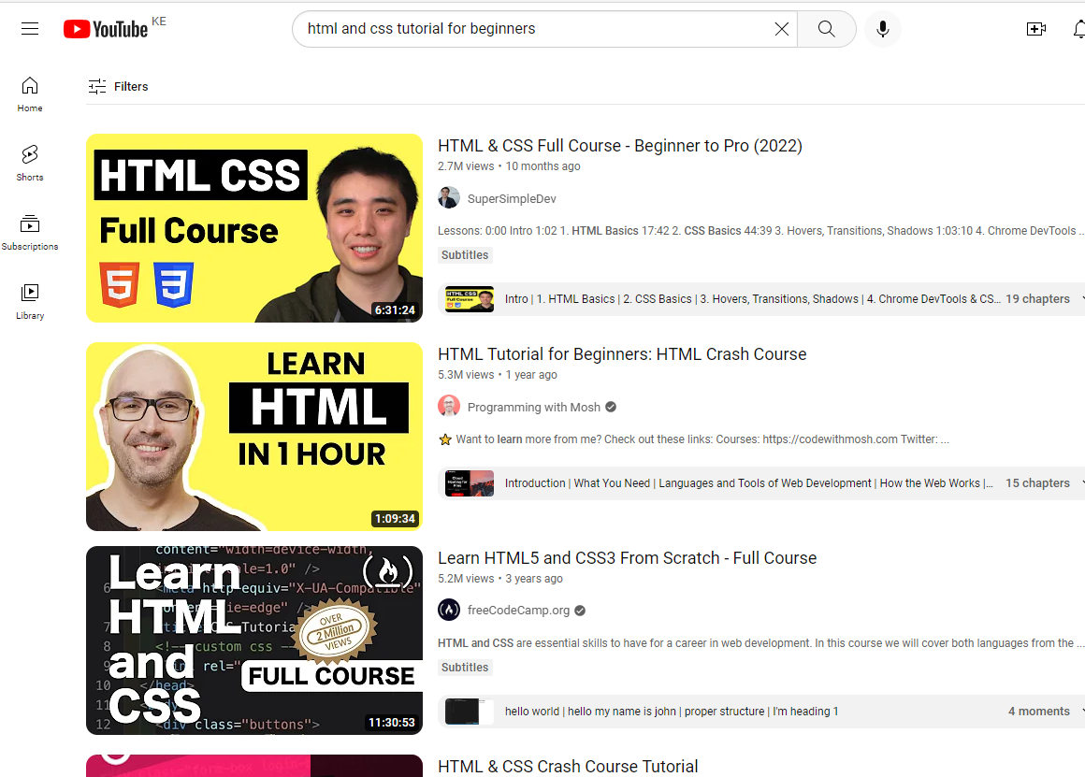Start voice search with microphone
Screen dimensions: 1085x777
[882, 29]
